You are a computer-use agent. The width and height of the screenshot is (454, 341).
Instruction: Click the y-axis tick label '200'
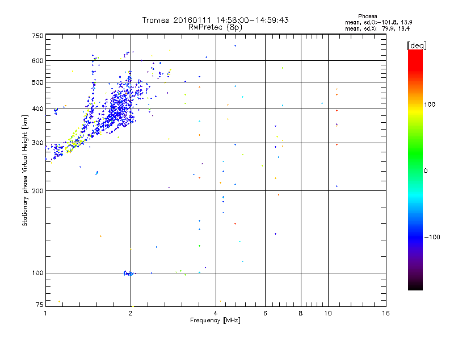tap(37, 191)
